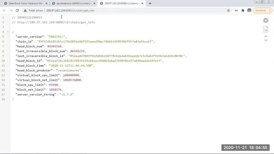Image resolution: width=274 pixels, height=154 pixels.
Task: Switch to api.databisnis.id:8092 tab
Action: click(x=73, y=3)
